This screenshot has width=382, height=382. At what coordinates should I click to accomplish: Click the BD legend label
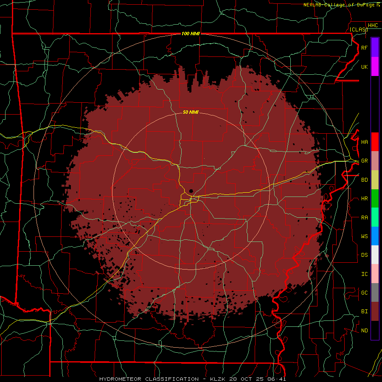tap(364, 180)
